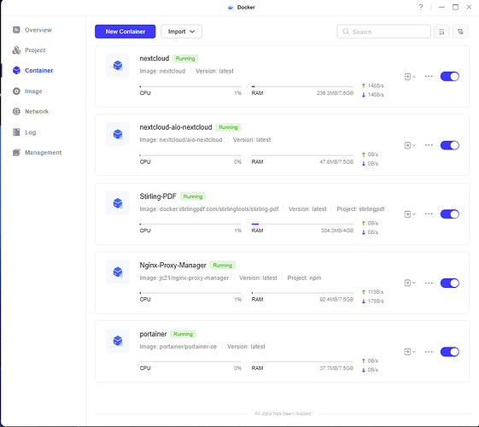The width and height of the screenshot is (479, 427).
Task: Expand terminal access dropdown for Nginx-Proxy-Manager
Action: pyautogui.click(x=410, y=284)
